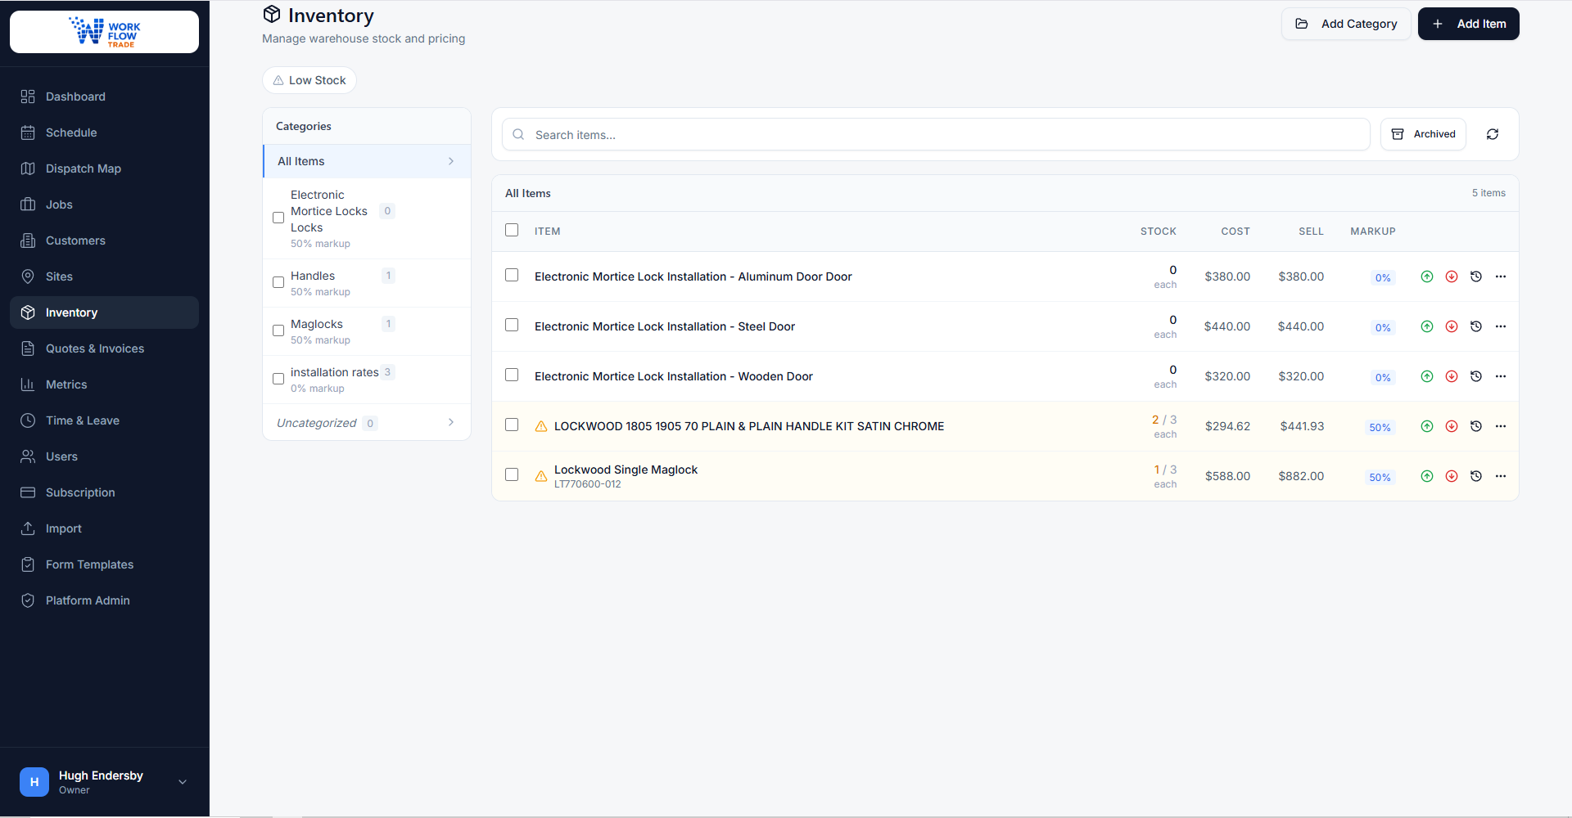Click green stock-in arrow for Aluminum Door item
The width and height of the screenshot is (1572, 818).
1427,276
